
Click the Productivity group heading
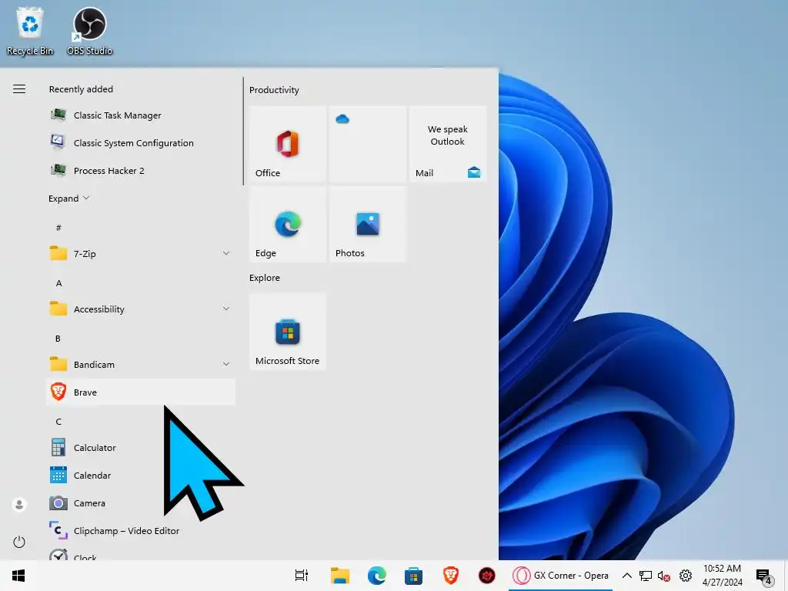click(x=274, y=90)
